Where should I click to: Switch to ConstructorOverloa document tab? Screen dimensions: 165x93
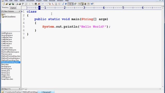(x=13, y=92)
